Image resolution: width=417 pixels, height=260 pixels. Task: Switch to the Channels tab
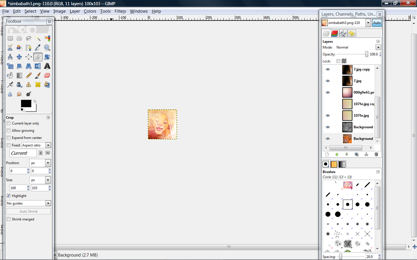pos(334,34)
